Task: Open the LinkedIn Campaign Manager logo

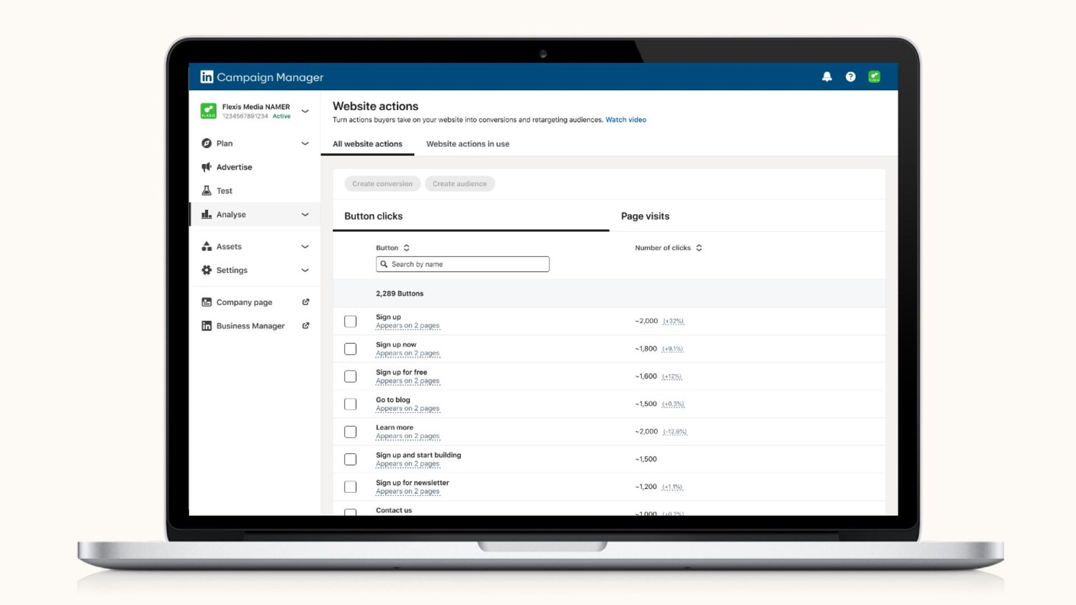Action: click(207, 77)
